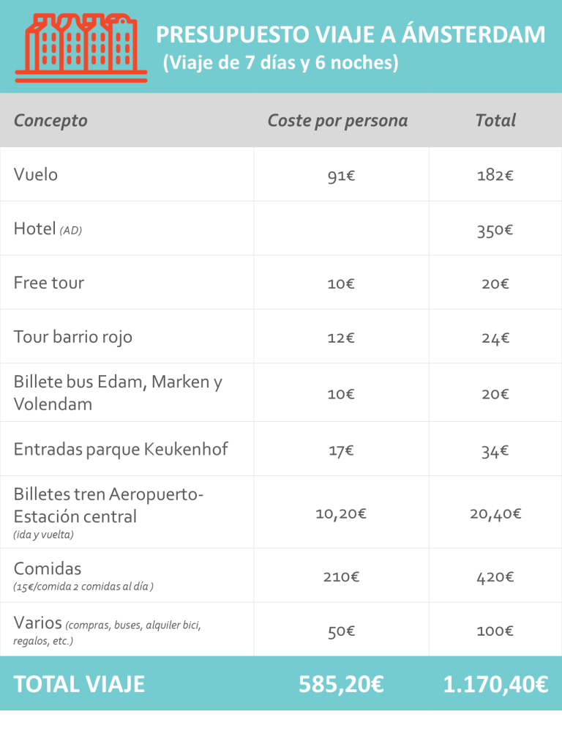Screen dimensions: 562x750
Task: Click the Comidas row label
Action: [x=48, y=568]
